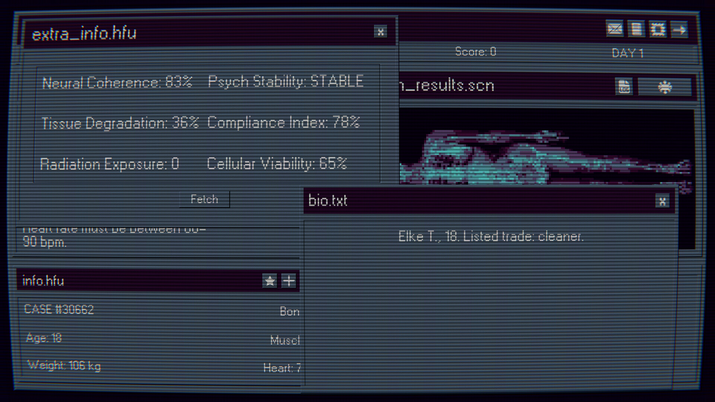Click the chip processor icon in top bar
Screen dimensions: 715x402
pos(658,29)
